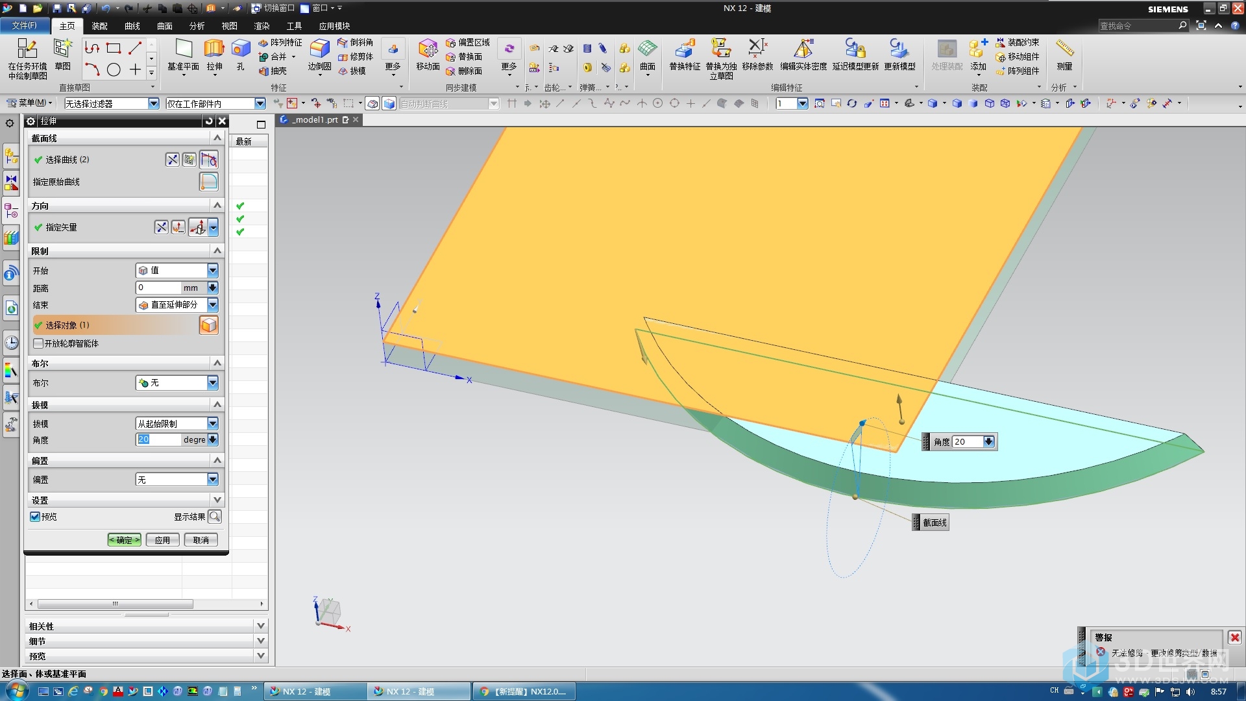This screenshot has height=701, width=1246.
Task: Open the 替换特征 tool
Action: tap(685, 55)
